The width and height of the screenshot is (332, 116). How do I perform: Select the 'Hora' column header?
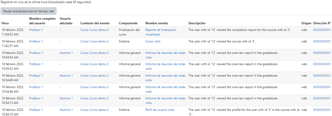(5, 23)
